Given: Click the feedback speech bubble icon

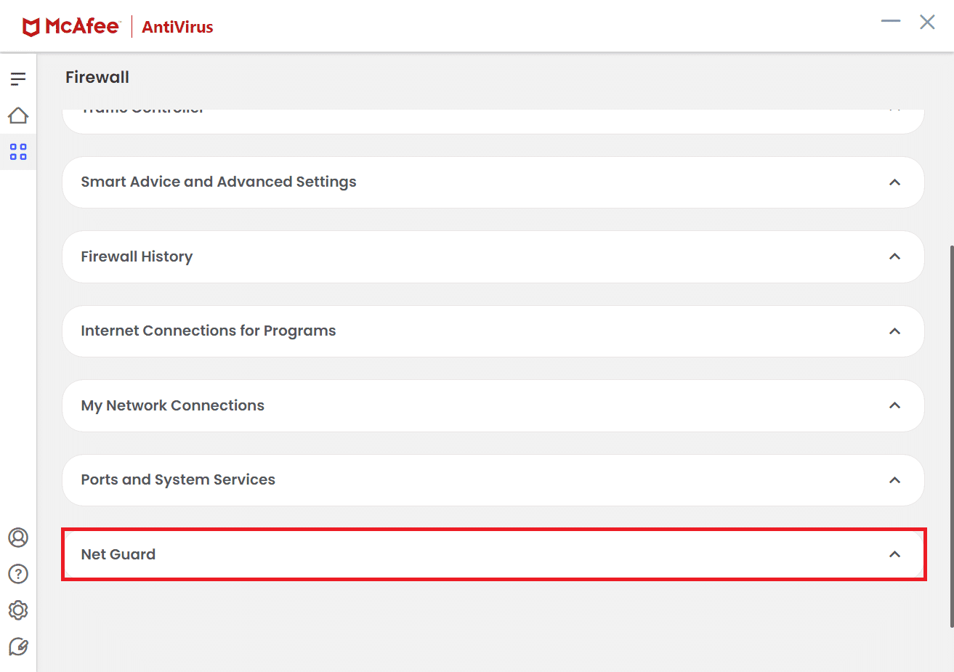Looking at the screenshot, I should coord(18,647).
